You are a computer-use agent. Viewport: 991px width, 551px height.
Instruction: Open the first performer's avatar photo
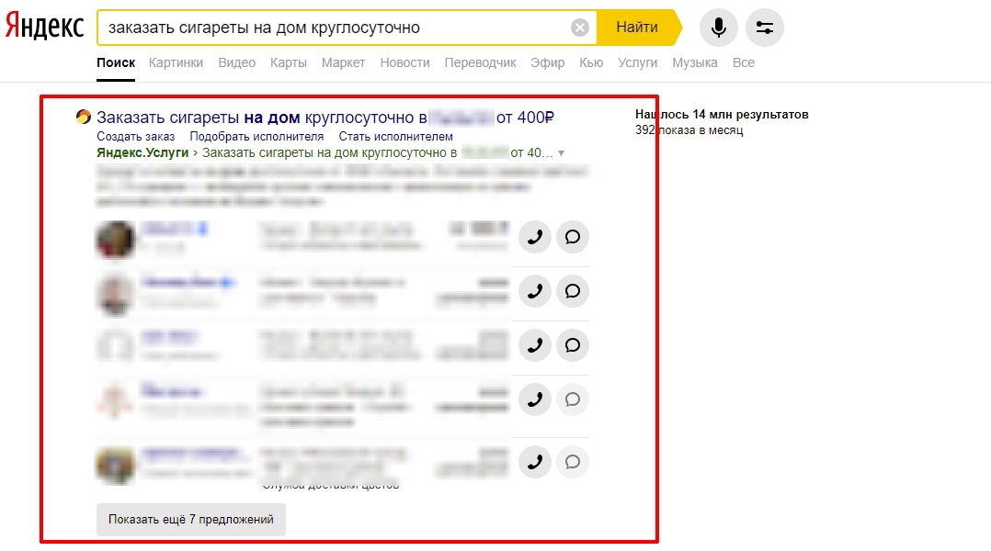click(x=116, y=239)
